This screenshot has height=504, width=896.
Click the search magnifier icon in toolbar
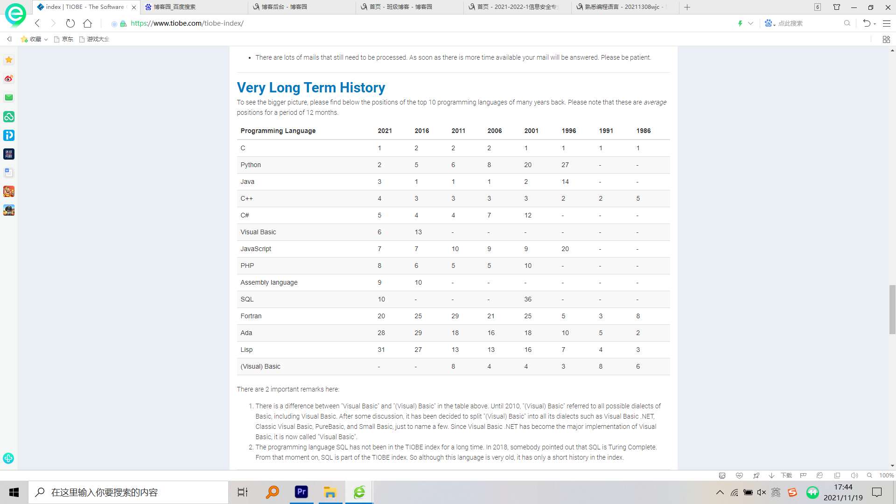[847, 23]
